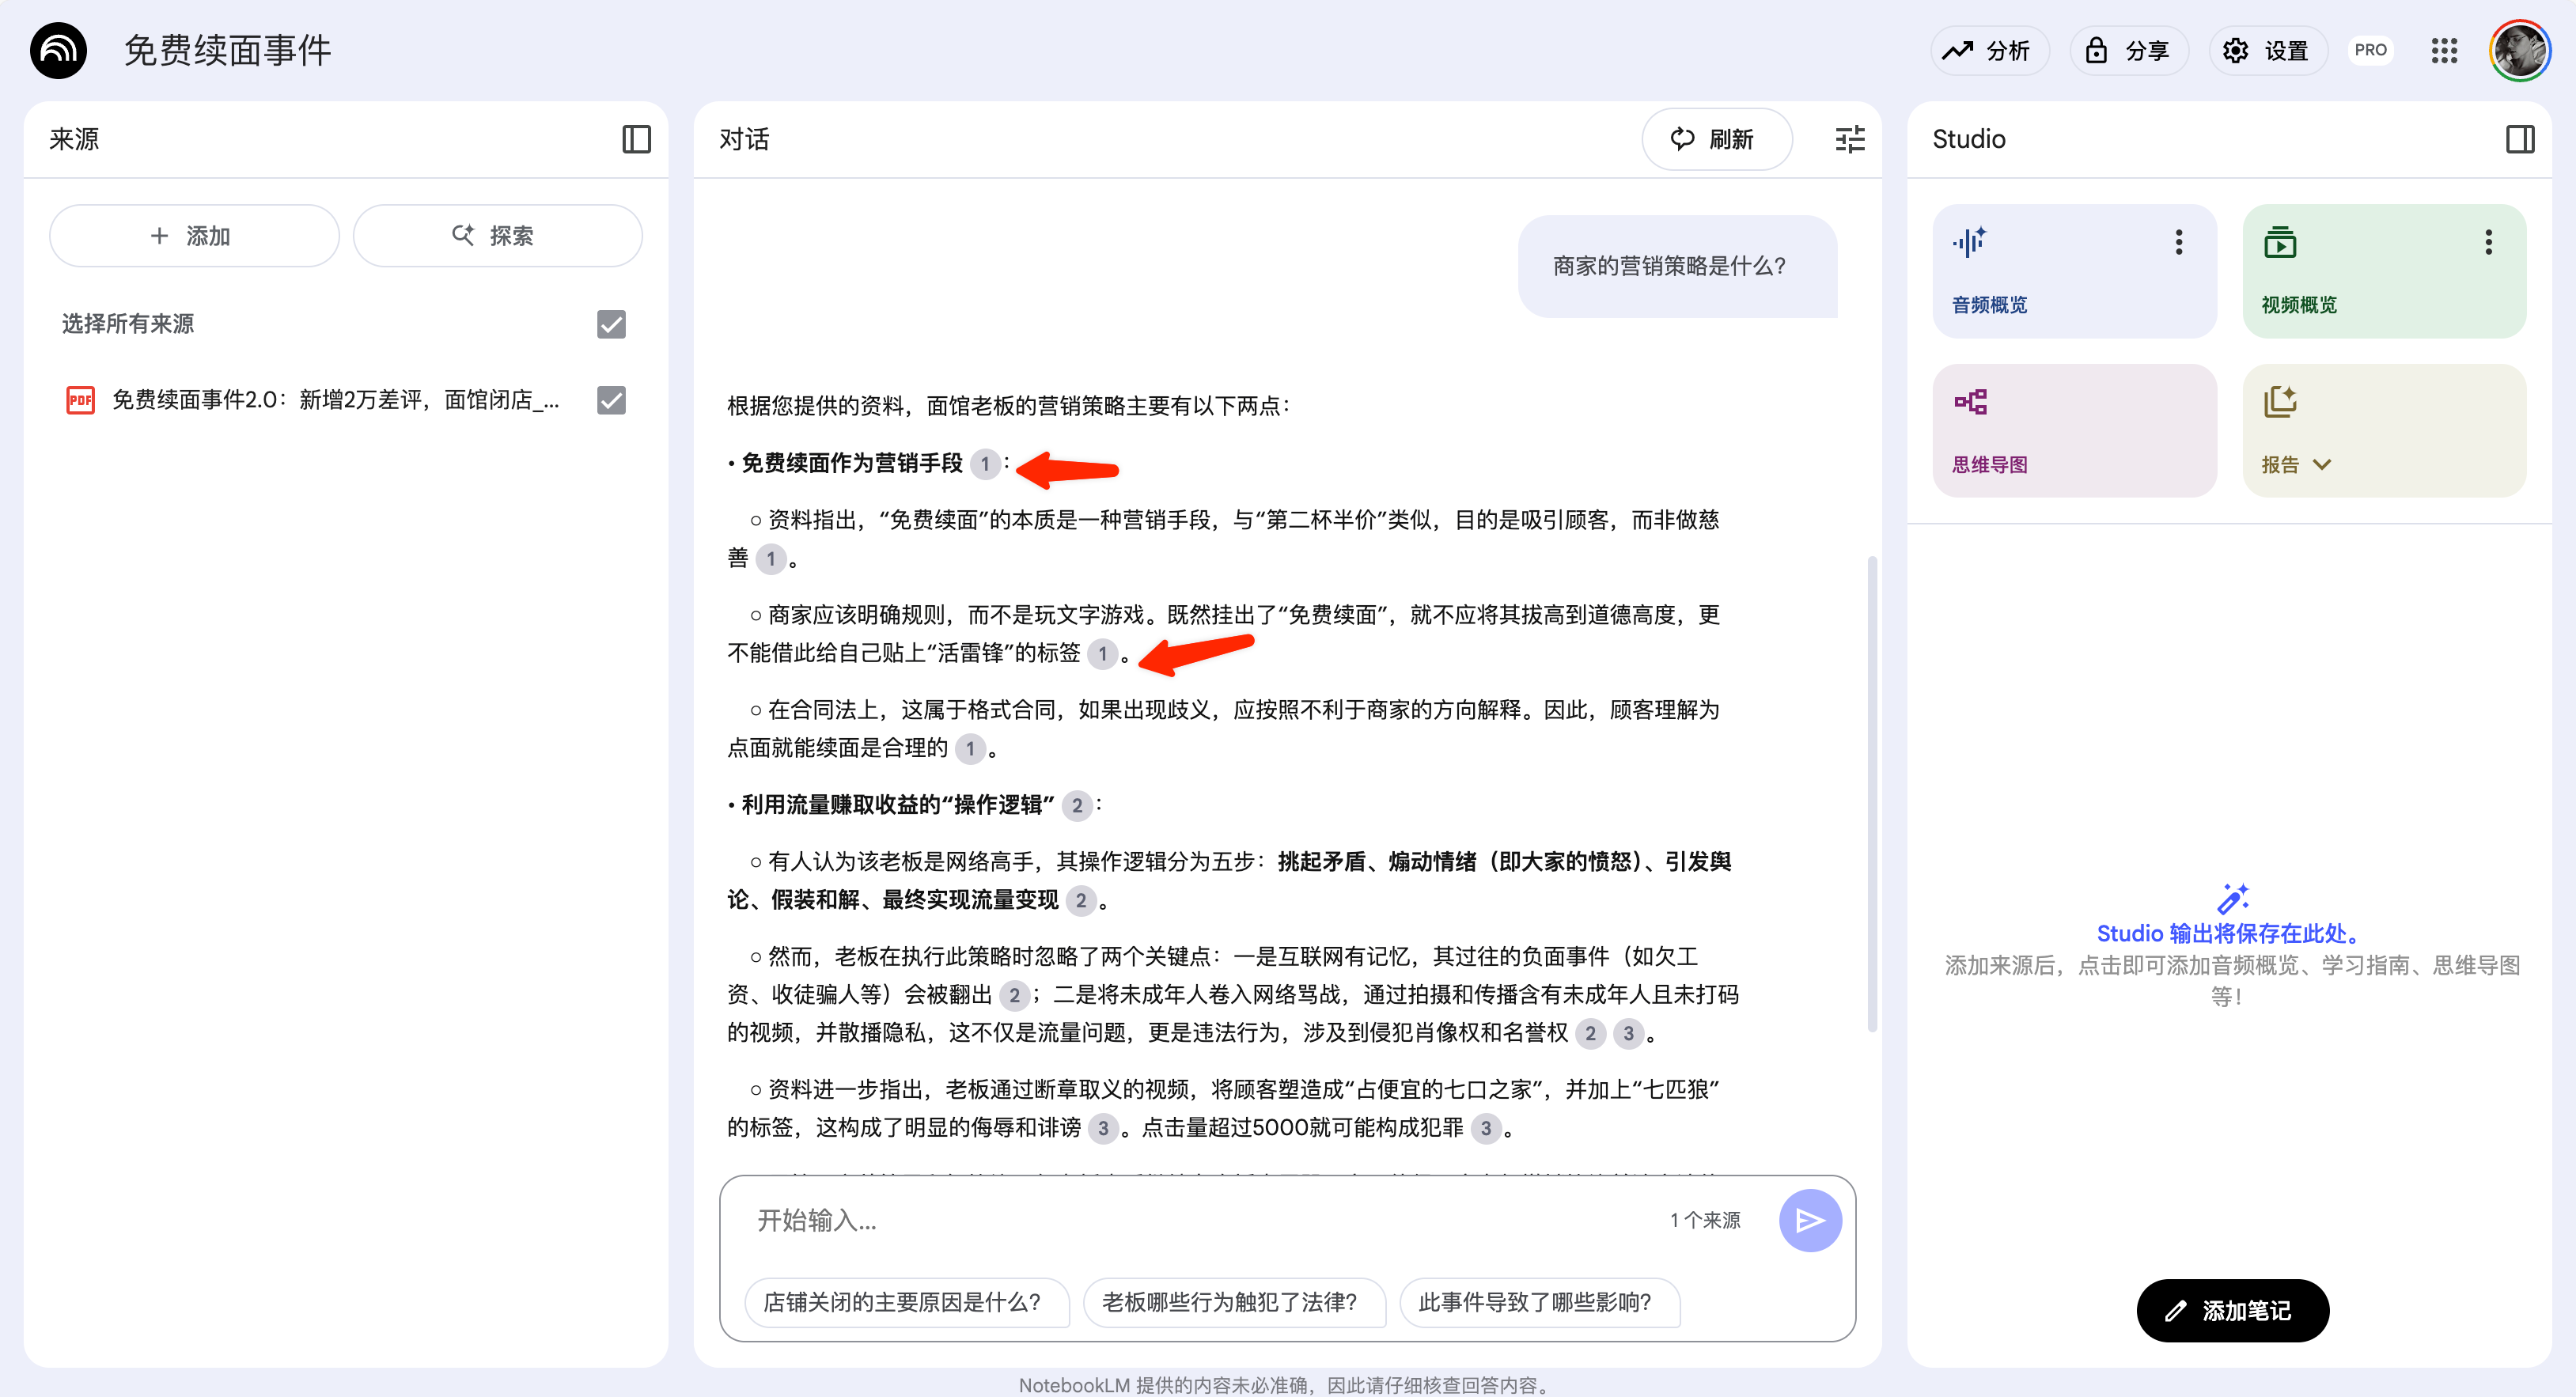Viewport: 2576px width, 1397px height.
Task: Open the 设置 settings button
Action: pyautogui.click(x=2267, y=50)
